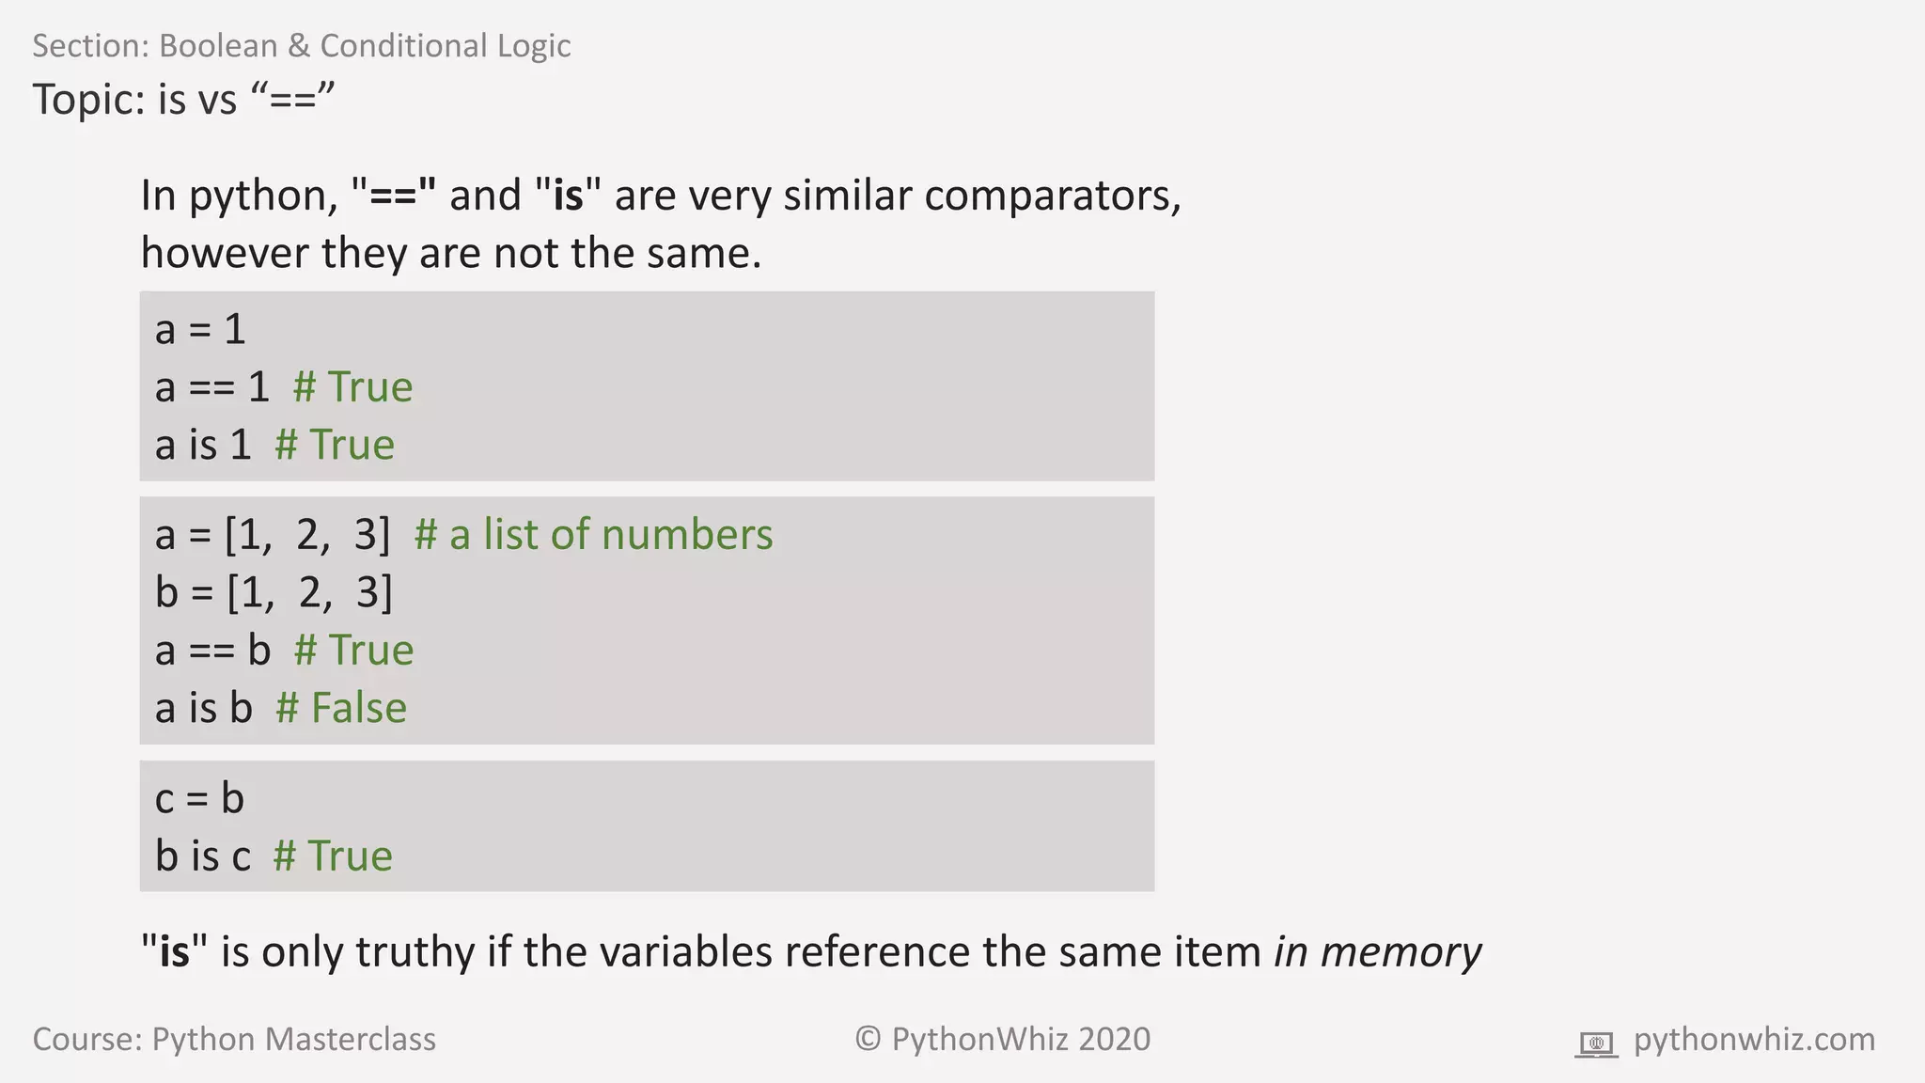Image resolution: width=1925 pixels, height=1083 pixels.
Task: Click the 'however they are not the same' line
Action: click(x=451, y=253)
